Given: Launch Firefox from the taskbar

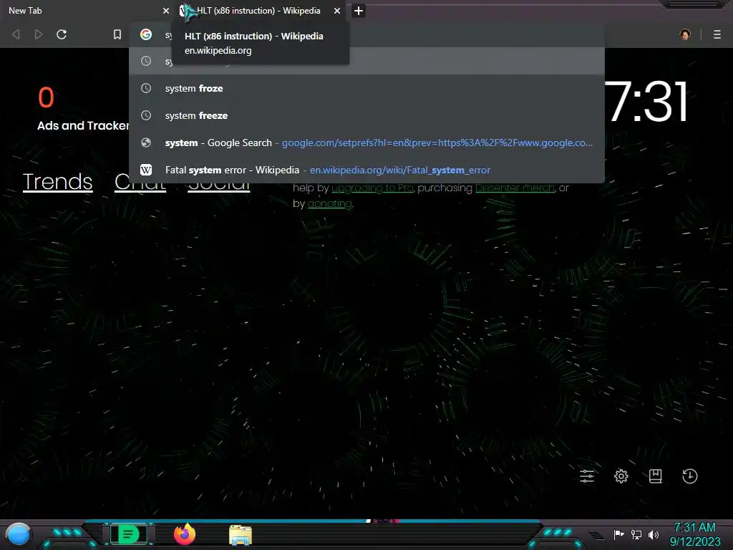Looking at the screenshot, I should (x=185, y=534).
